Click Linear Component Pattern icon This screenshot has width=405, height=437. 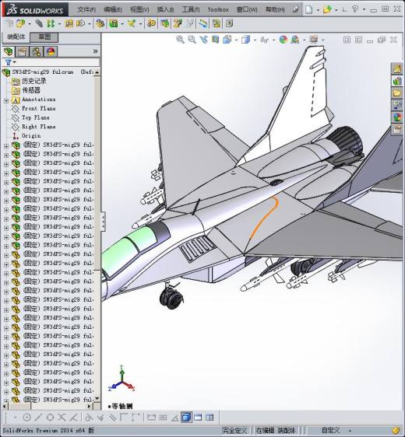pyautogui.click(x=51, y=23)
